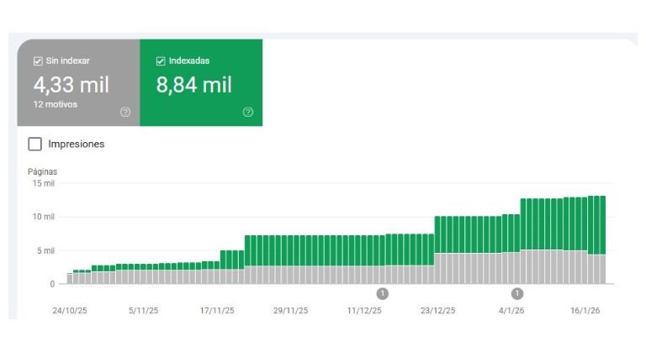Click gray segment of rightmost chart bar
The width and height of the screenshot is (646, 352).
pyautogui.click(x=602, y=270)
